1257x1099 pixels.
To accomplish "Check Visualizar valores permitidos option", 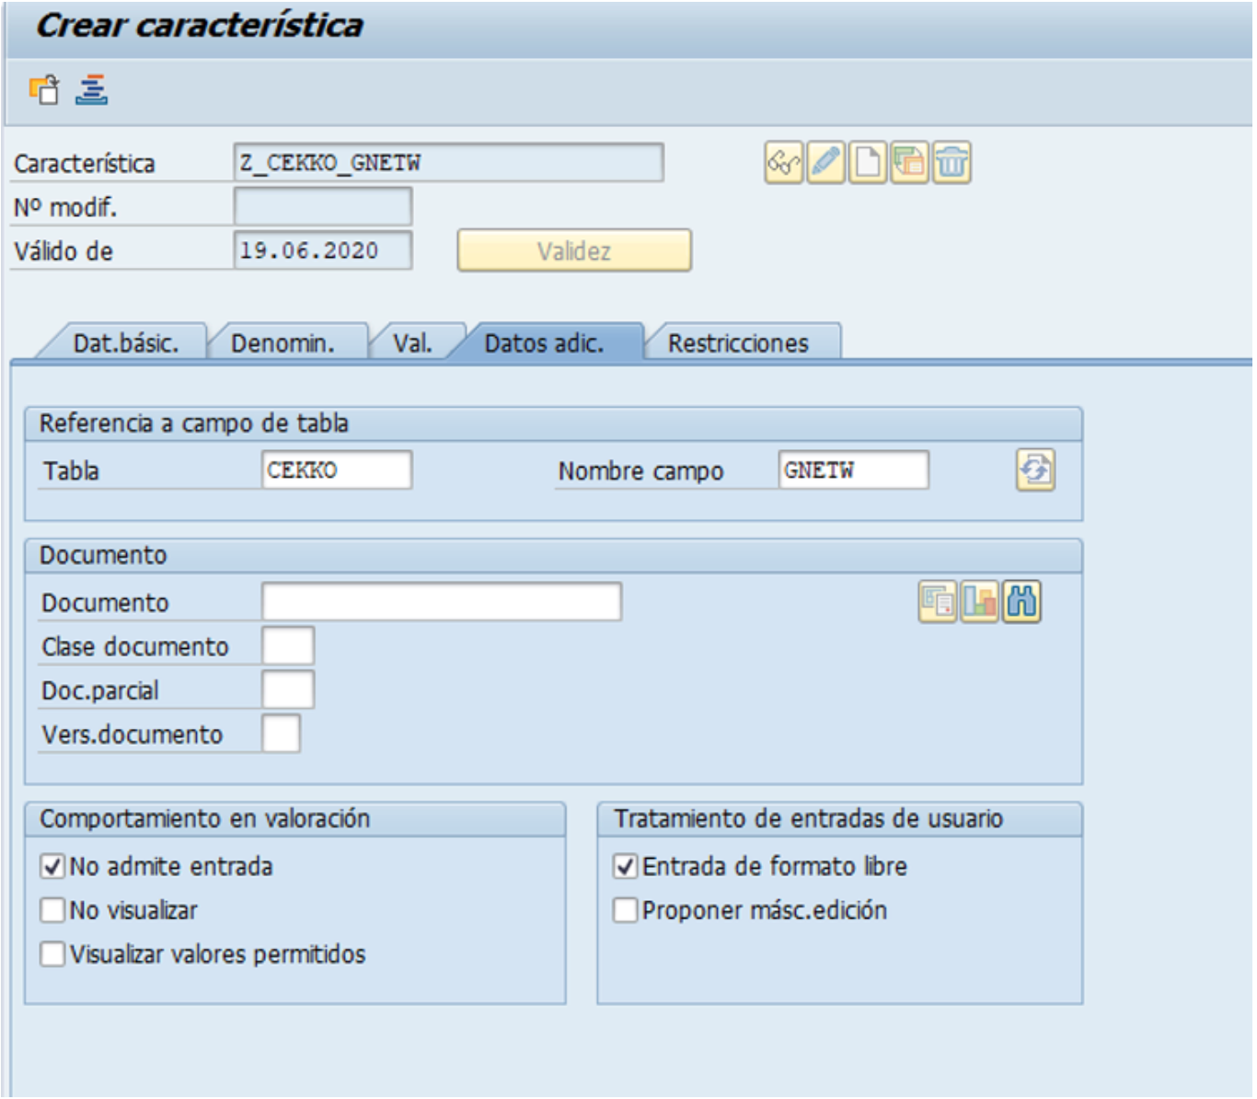I will (53, 954).
